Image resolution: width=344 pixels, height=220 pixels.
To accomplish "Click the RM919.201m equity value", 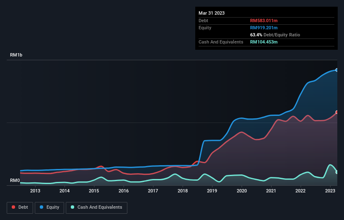I will click(x=264, y=28).
